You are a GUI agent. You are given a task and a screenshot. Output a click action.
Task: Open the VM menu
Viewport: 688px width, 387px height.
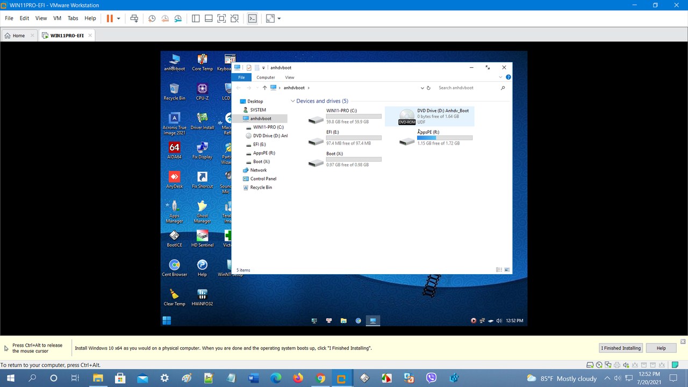[x=57, y=18]
